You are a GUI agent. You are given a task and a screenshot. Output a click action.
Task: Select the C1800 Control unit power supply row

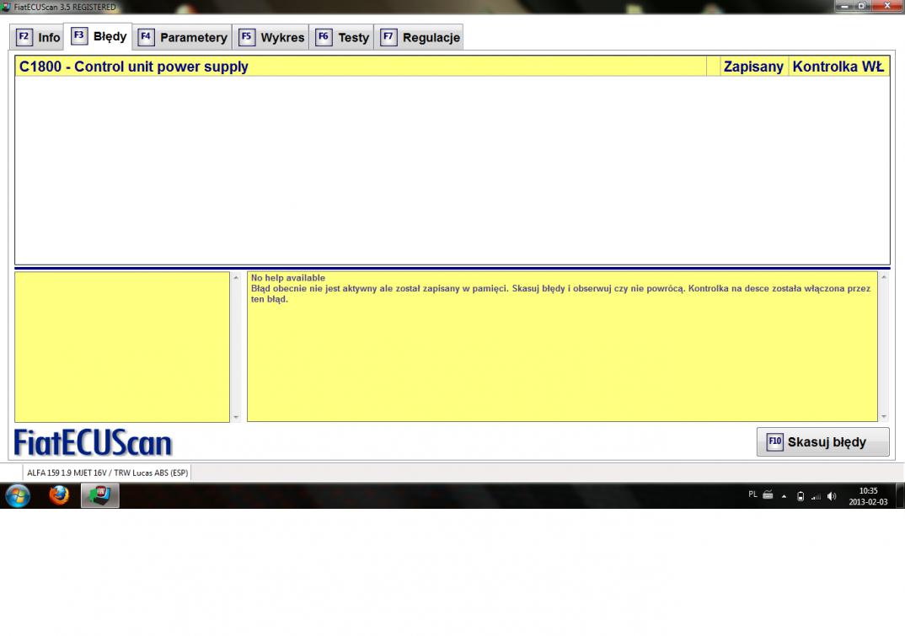(x=452, y=67)
